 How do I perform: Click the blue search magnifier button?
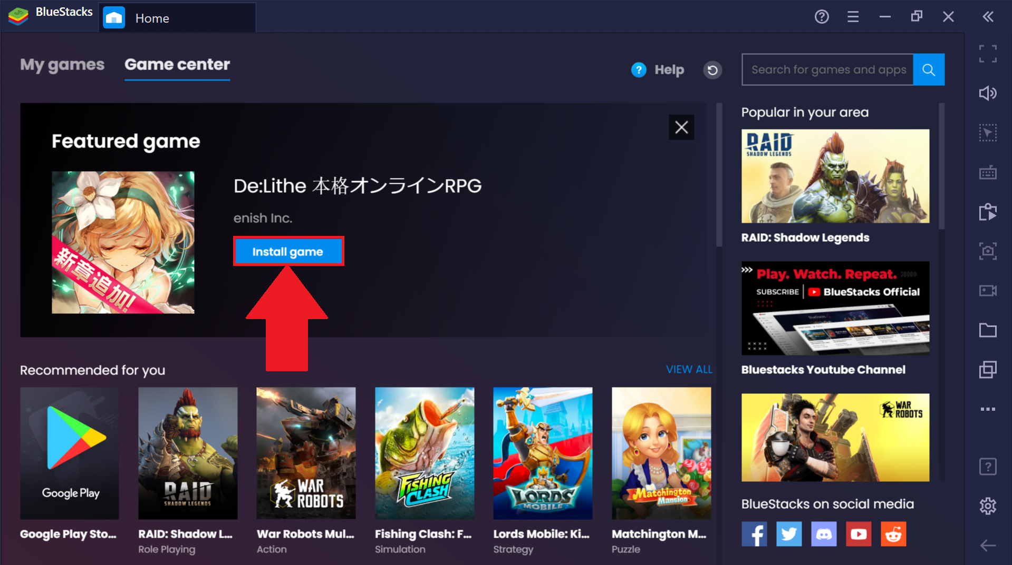pos(929,70)
